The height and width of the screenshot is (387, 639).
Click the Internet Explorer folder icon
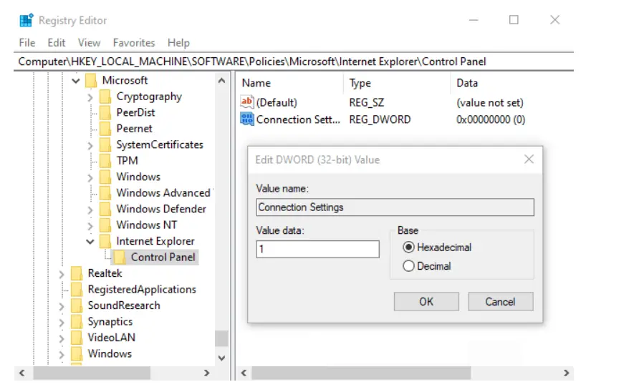click(x=105, y=241)
